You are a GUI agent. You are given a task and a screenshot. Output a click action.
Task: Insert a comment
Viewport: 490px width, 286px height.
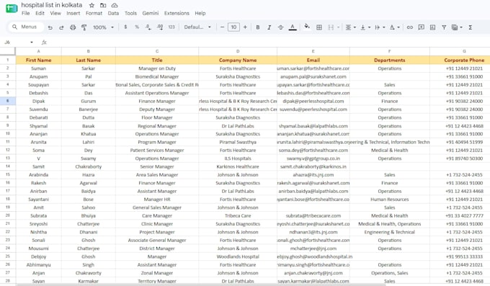(x=422, y=27)
